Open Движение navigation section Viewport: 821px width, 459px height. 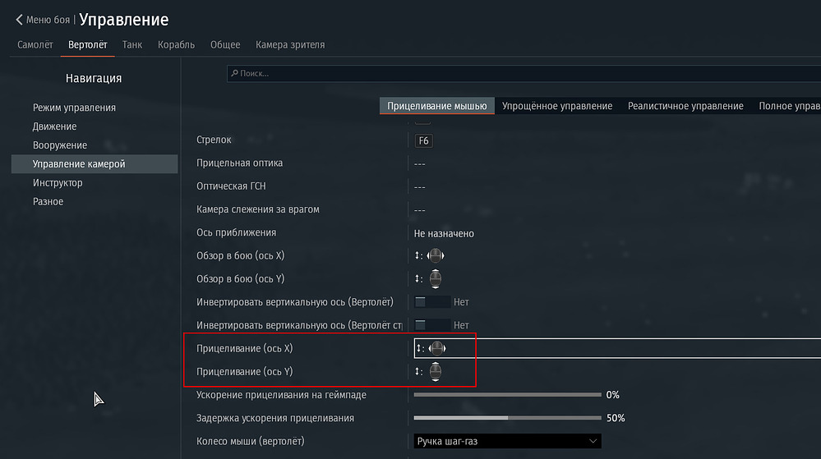(x=54, y=126)
